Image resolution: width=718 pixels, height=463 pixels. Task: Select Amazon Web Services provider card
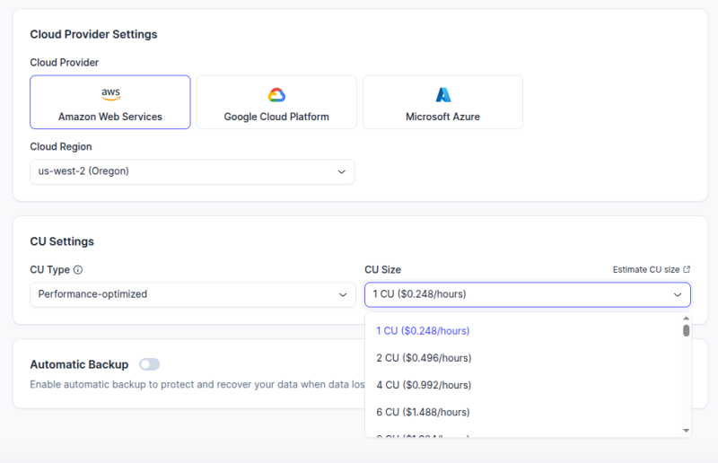(110, 102)
